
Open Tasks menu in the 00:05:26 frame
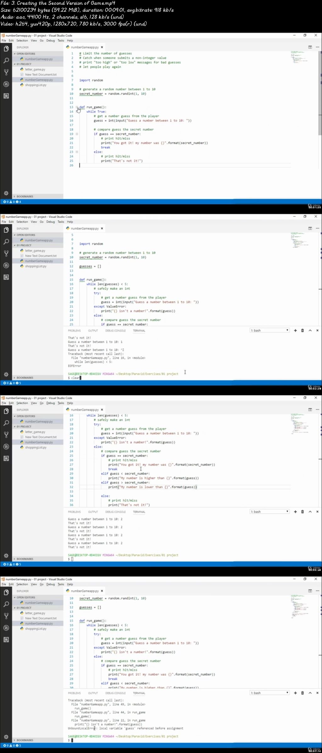(61, 403)
